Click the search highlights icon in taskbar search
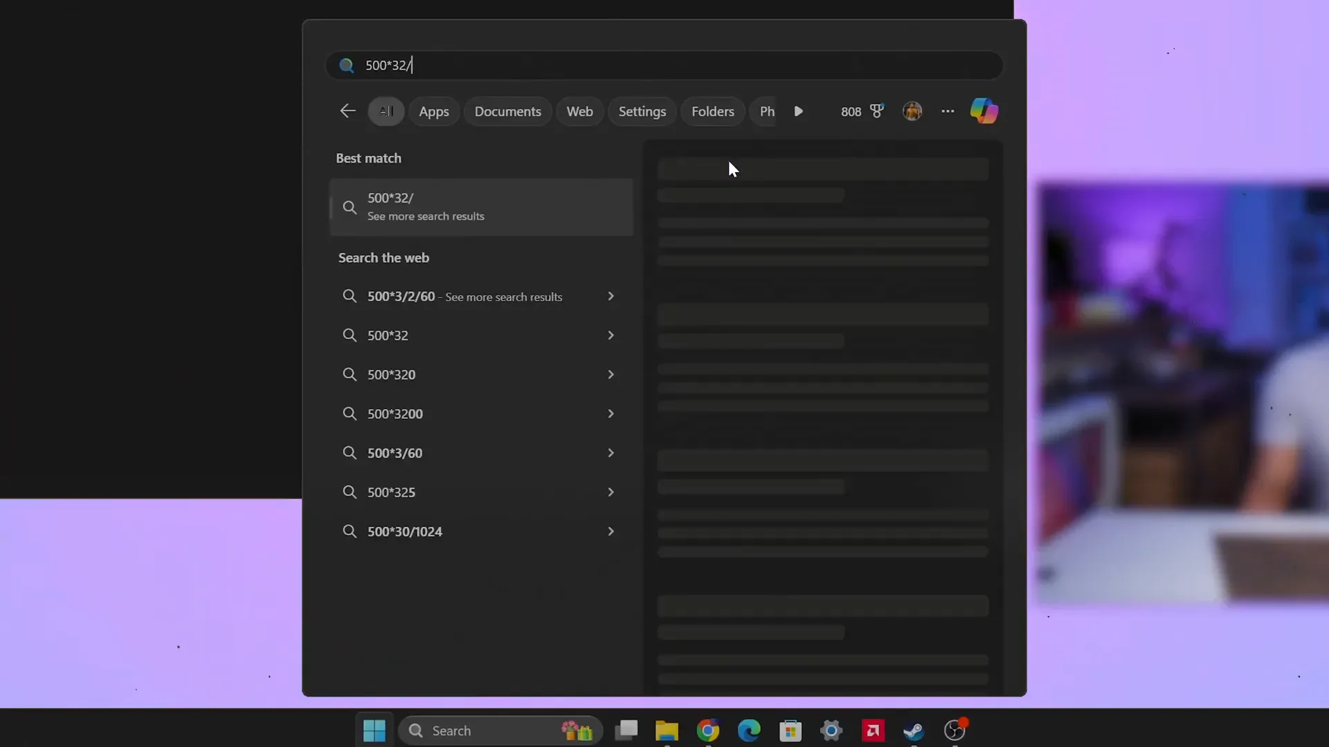Image resolution: width=1329 pixels, height=747 pixels. click(x=577, y=730)
